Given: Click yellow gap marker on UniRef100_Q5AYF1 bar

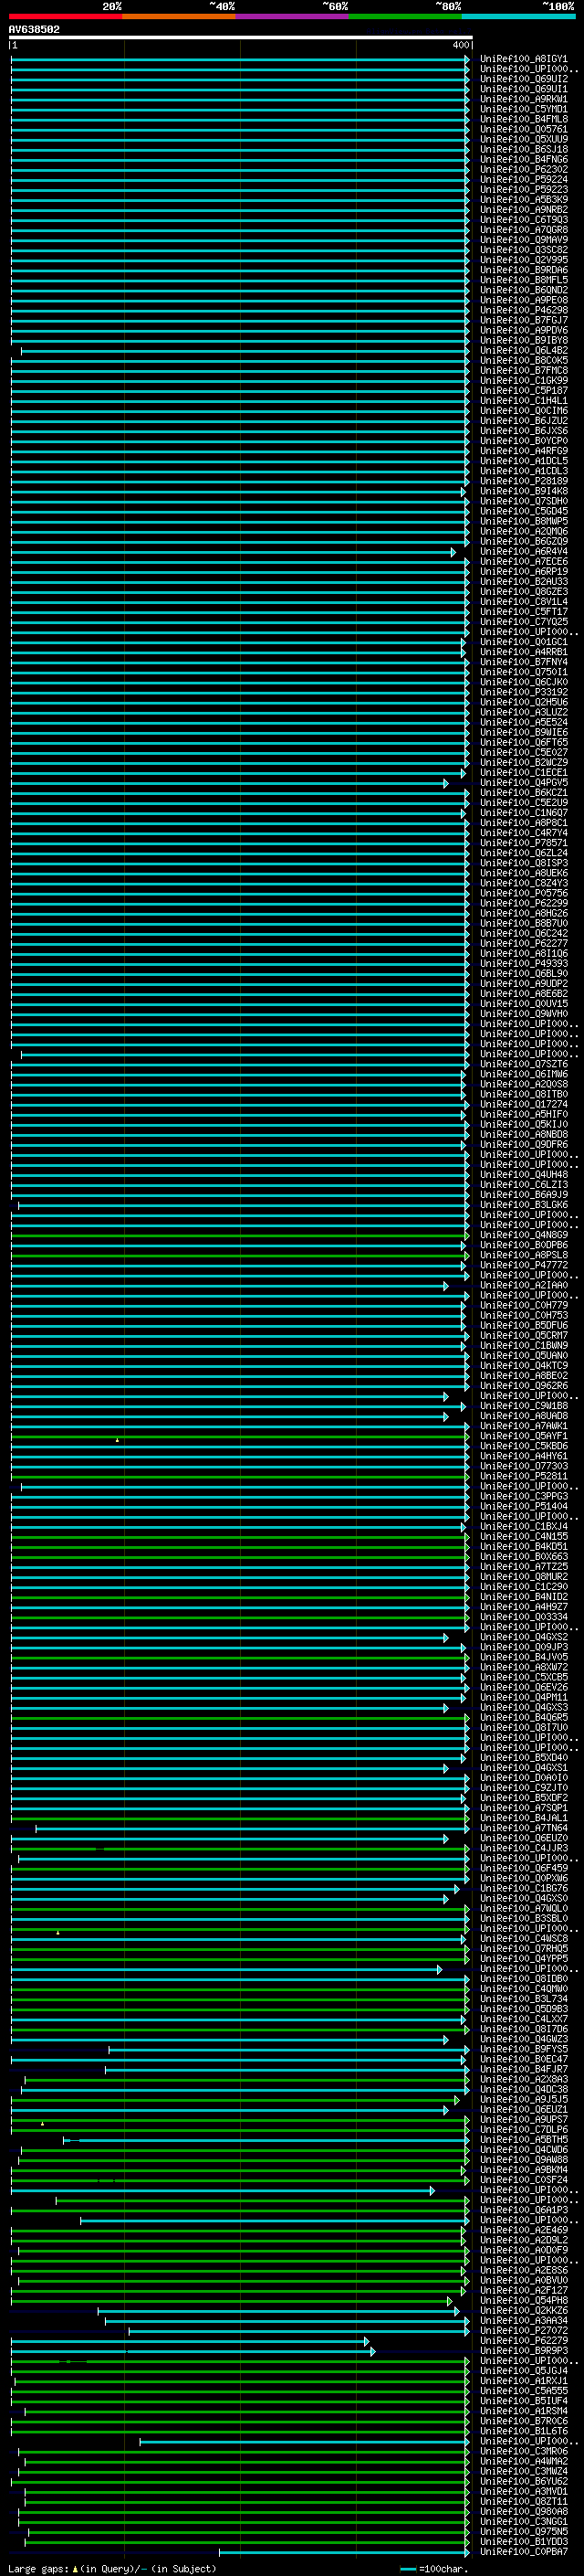Looking at the screenshot, I should [117, 1440].
